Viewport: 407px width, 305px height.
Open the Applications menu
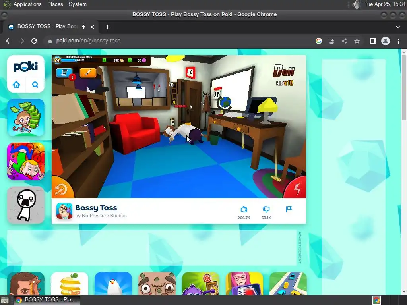[27, 4]
